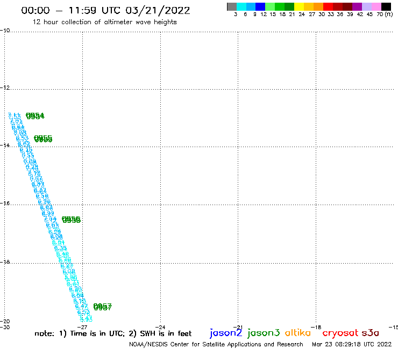Select the legend value "12" under the color bar
The height and width of the screenshot is (349, 398).
[264, 14]
